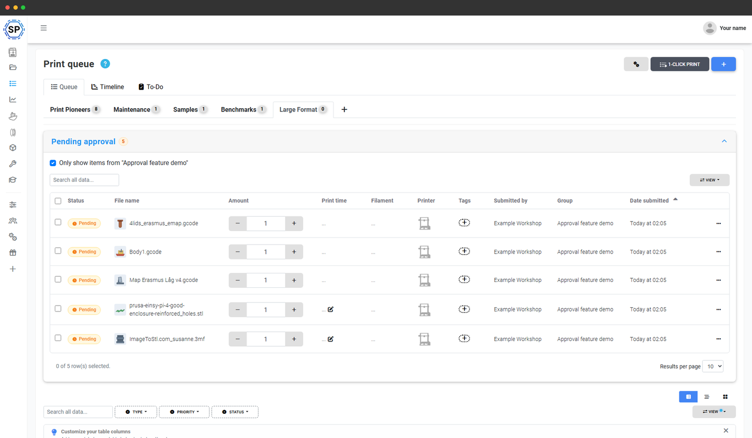752x438 pixels.
Task: Select the Body1.gcode row checkbox
Action: 58,250
